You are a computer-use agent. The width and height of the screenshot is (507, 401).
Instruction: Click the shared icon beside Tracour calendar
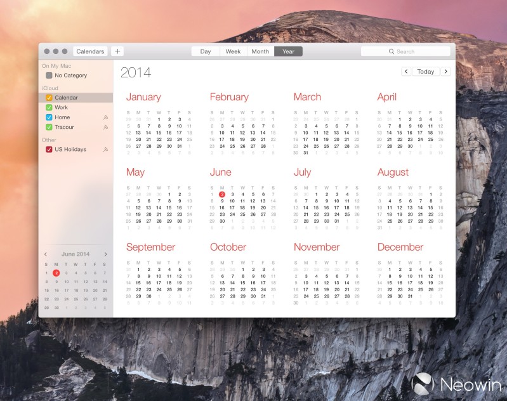click(x=105, y=128)
